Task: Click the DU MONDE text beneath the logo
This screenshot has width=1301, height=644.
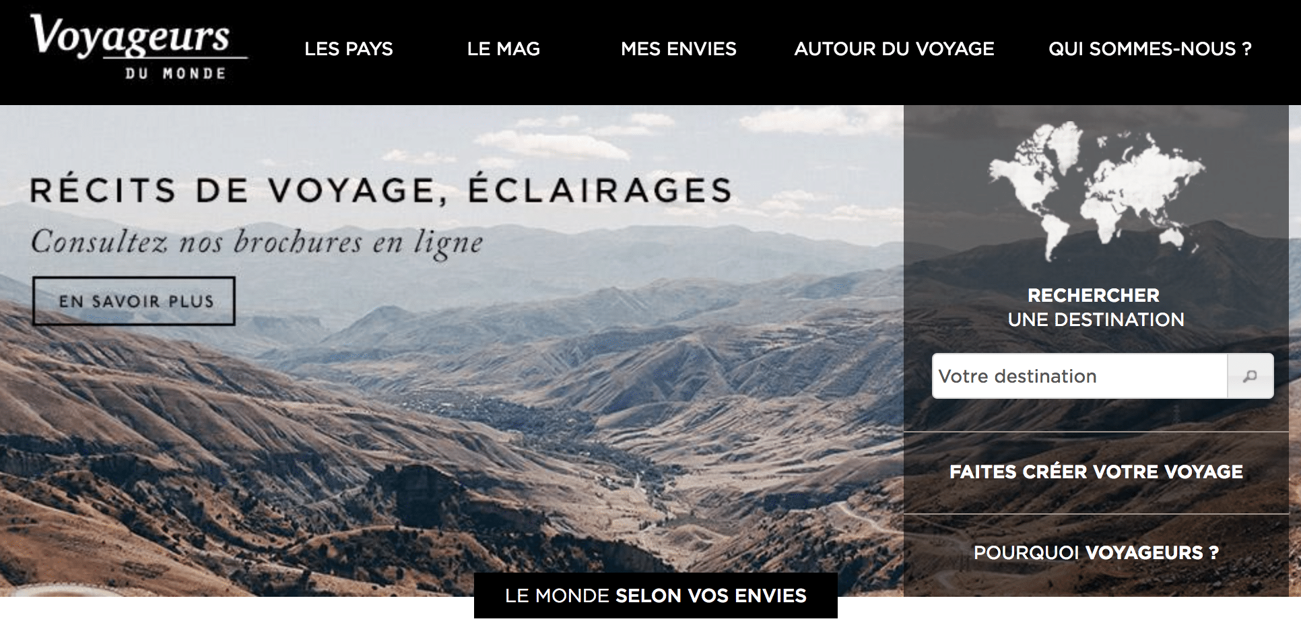Action: pos(175,73)
